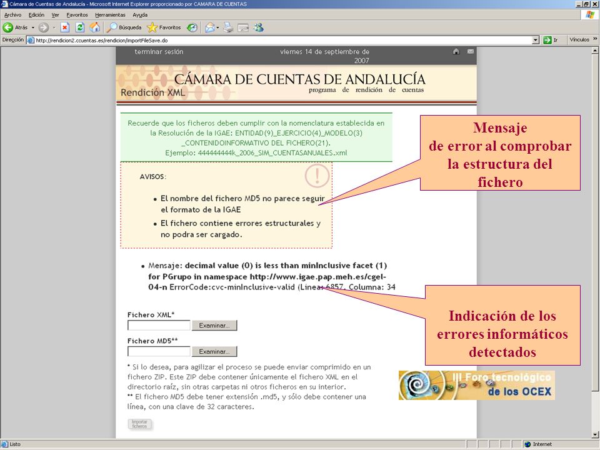Viewport: 600px width, 450px height.
Task: Click the Internet zone status indicator
Action: (539, 444)
